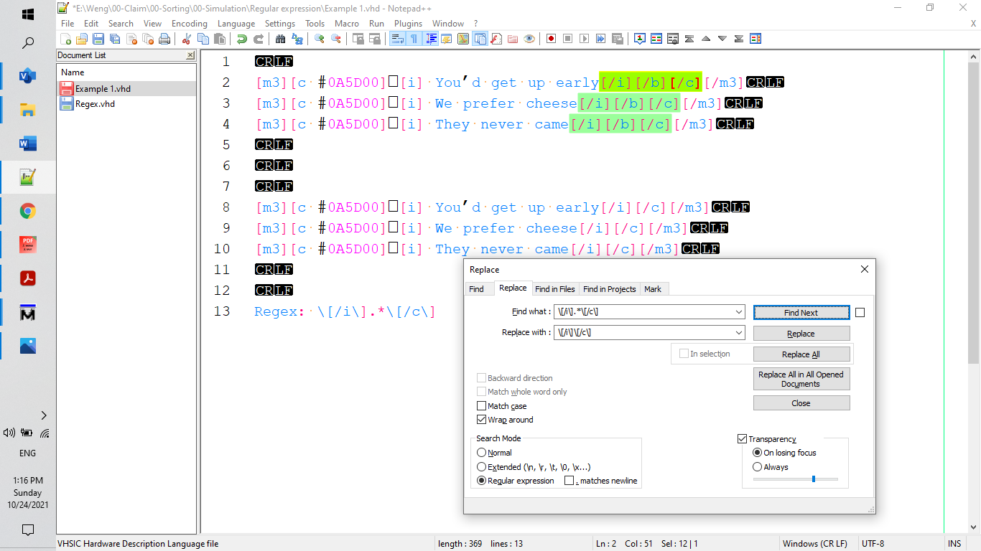Screen dimensions: 981x551
Task: Click the Zoom Out magnifier icon
Action: [x=336, y=39]
